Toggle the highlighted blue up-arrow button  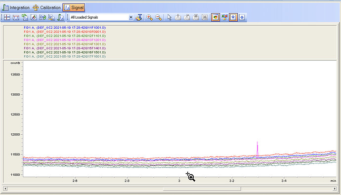pos(233,17)
